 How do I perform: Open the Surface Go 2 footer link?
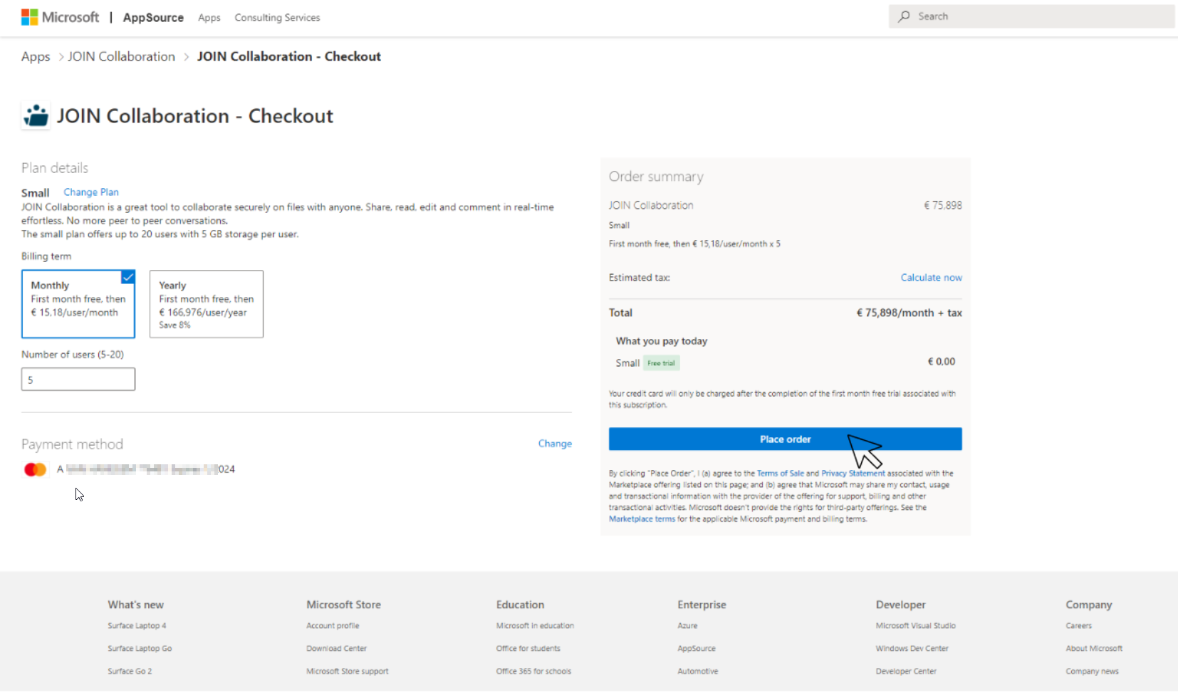(130, 672)
